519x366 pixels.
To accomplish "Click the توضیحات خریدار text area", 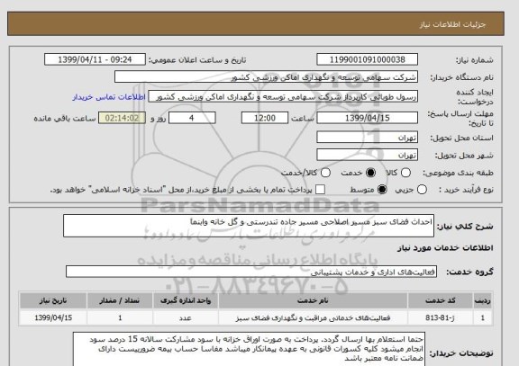I will tap(249, 349).
